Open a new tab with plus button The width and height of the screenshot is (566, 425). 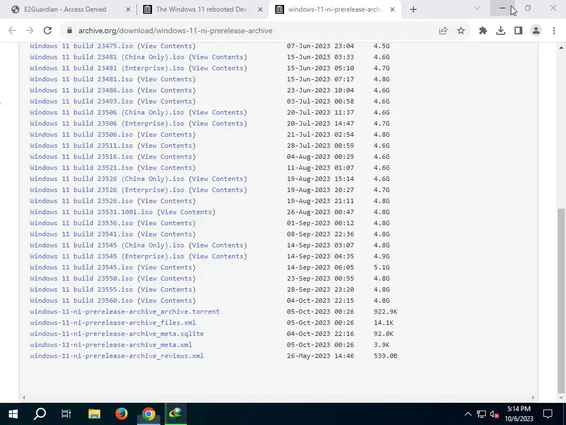(413, 9)
